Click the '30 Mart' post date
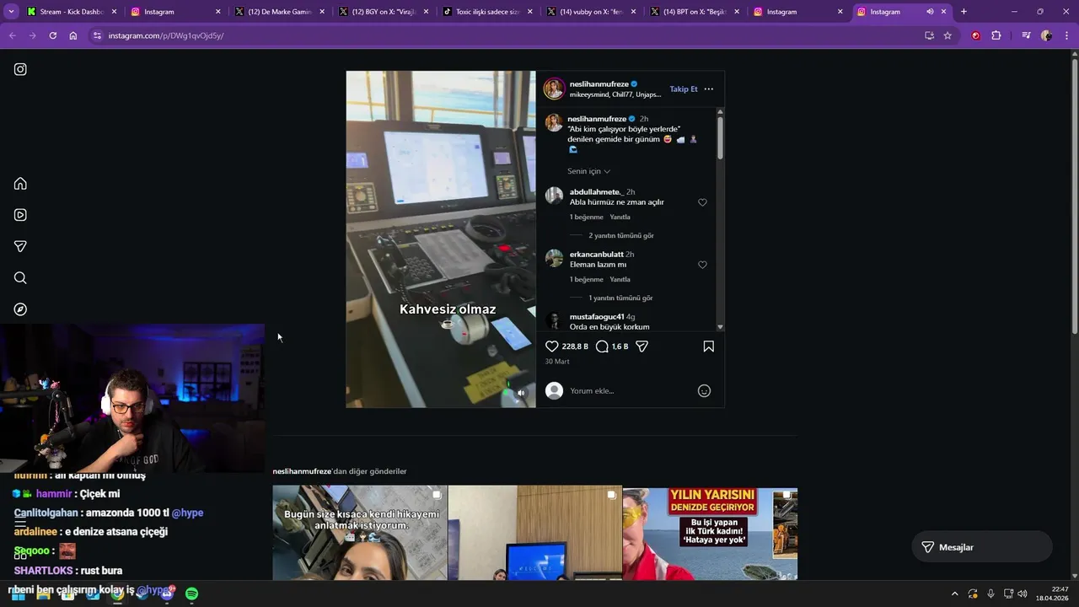Viewport: 1079px width, 607px height. pyautogui.click(x=557, y=362)
